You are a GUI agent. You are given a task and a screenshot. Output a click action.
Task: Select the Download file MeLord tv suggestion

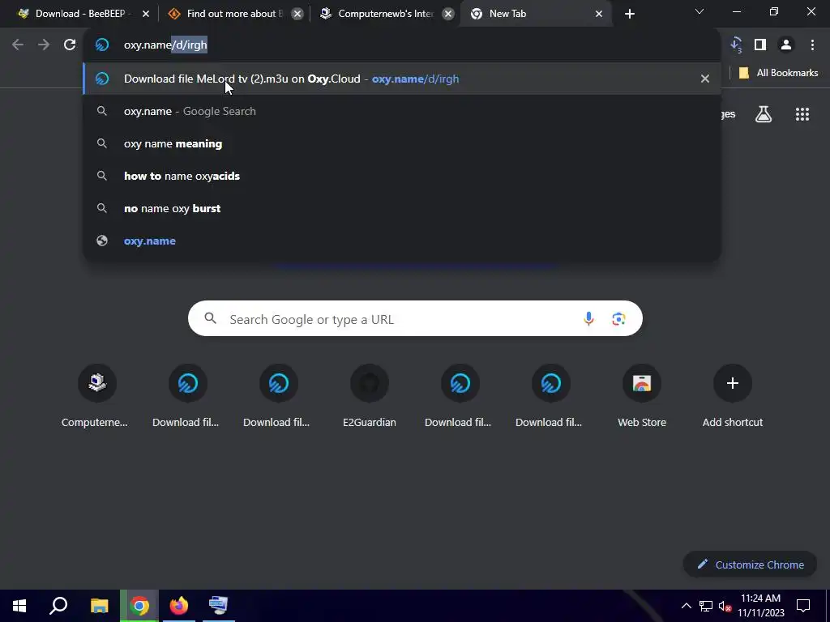pyautogui.click(x=402, y=79)
